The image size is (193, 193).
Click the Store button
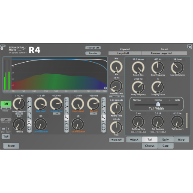tap(11, 146)
